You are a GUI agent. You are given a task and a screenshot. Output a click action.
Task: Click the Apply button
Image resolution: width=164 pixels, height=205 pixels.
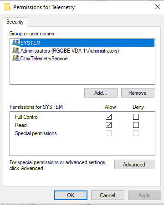coord(144,195)
